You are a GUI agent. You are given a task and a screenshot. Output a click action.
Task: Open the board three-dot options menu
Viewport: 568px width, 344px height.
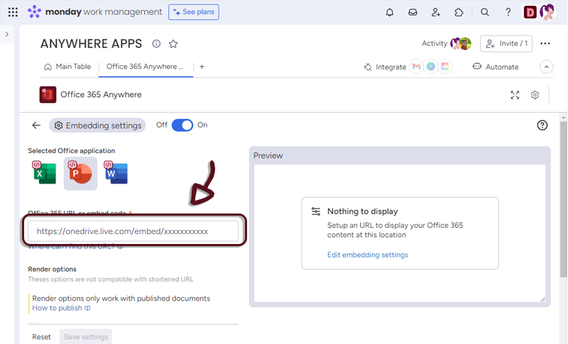[545, 43]
